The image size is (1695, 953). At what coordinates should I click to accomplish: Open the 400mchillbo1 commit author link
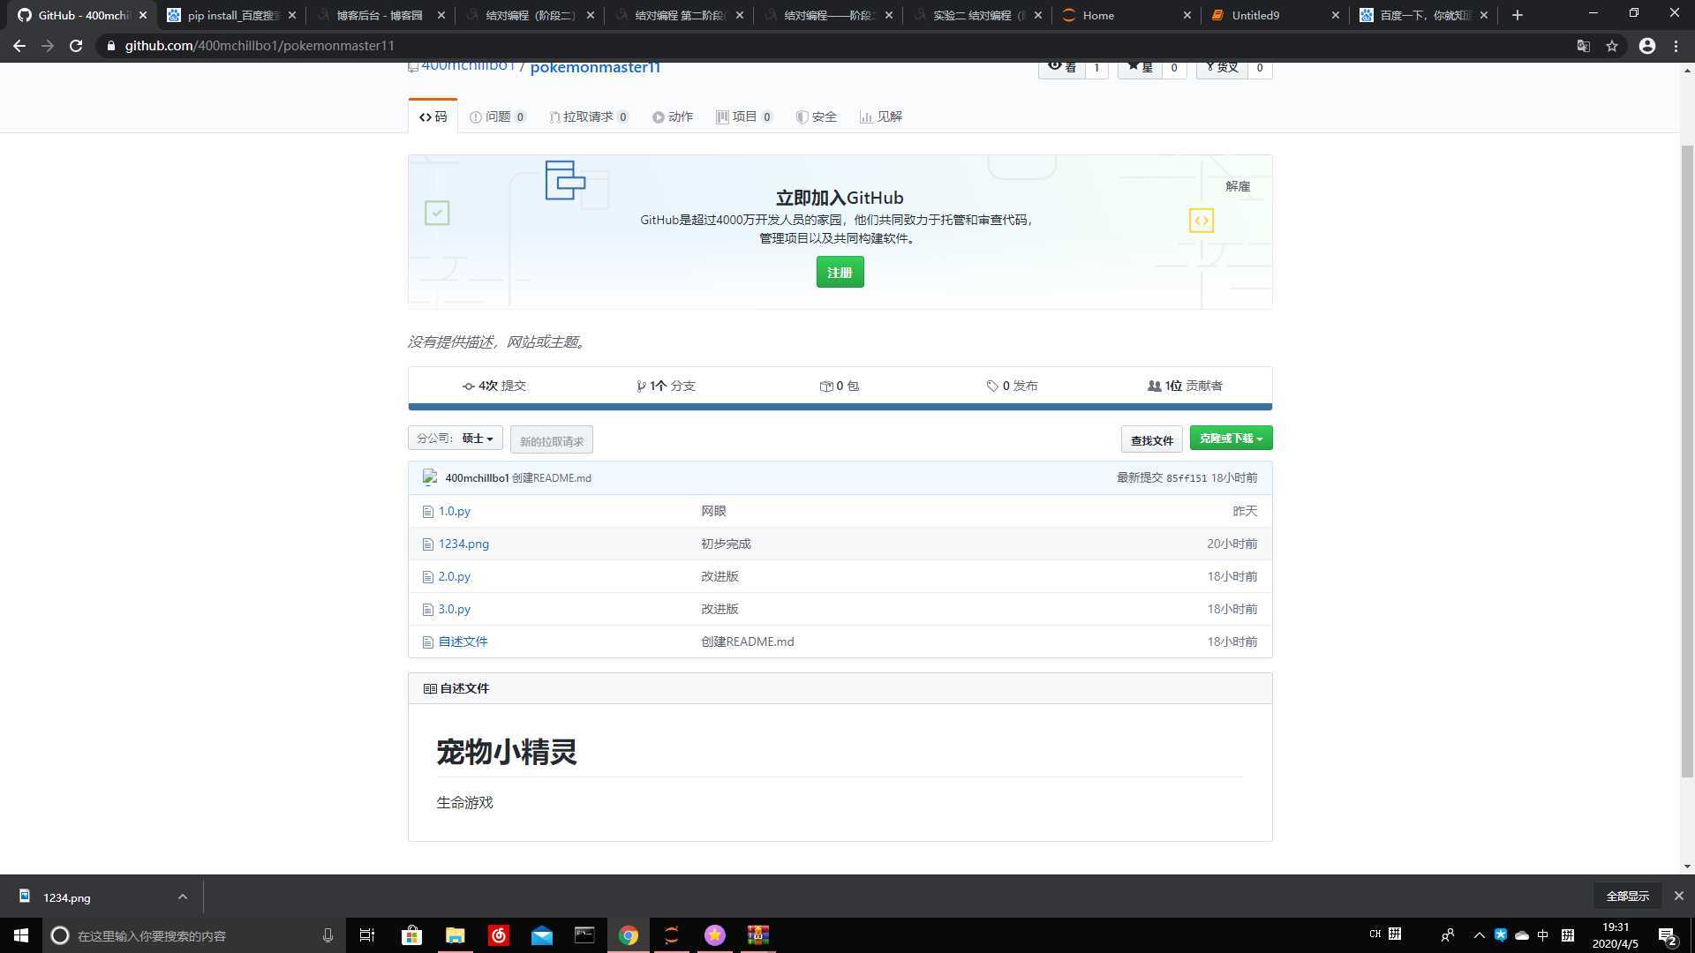[x=477, y=477]
